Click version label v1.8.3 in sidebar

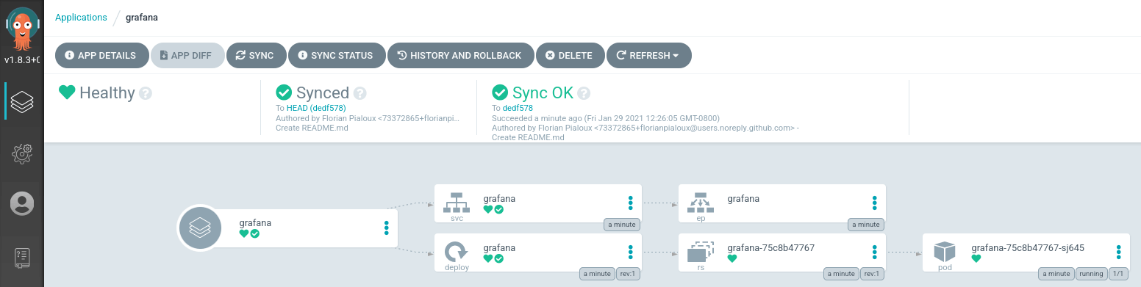coord(22,60)
